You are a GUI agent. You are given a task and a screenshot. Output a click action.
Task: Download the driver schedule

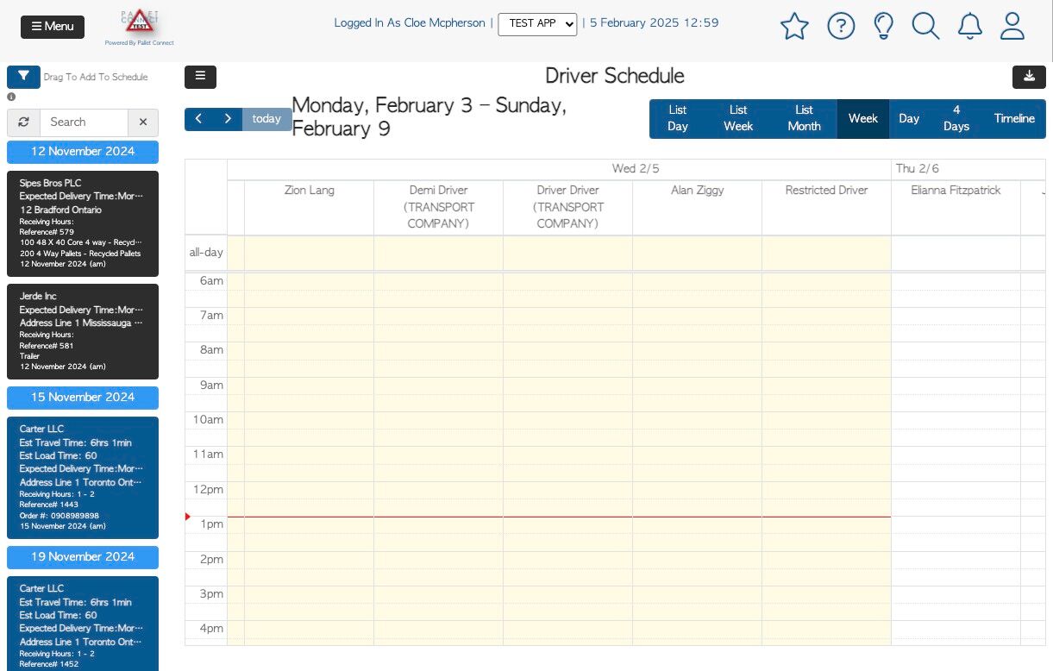click(1029, 77)
